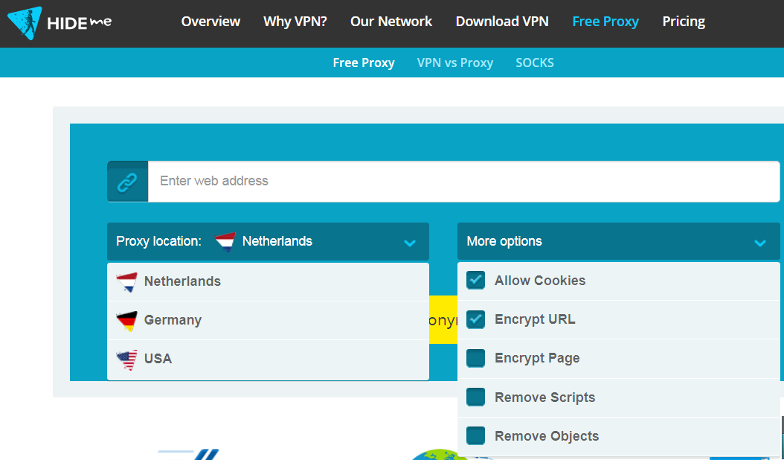784x460 pixels.
Task: Collapse the Proxy location dropdown arrow
Action: click(410, 242)
